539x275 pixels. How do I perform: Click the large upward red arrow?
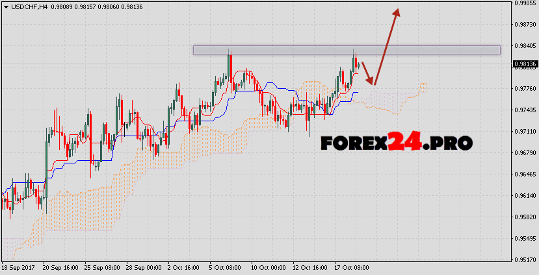(x=388, y=45)
